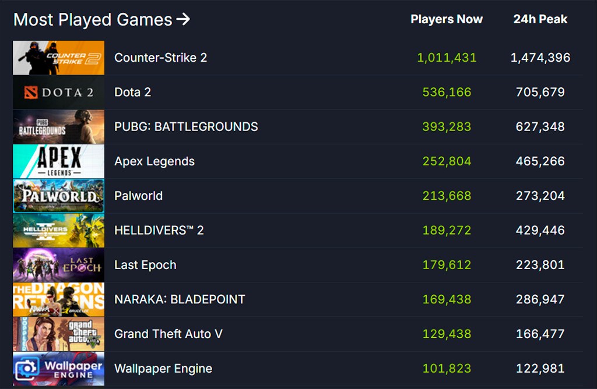Click the Palworld title link

tap(138, 196)
